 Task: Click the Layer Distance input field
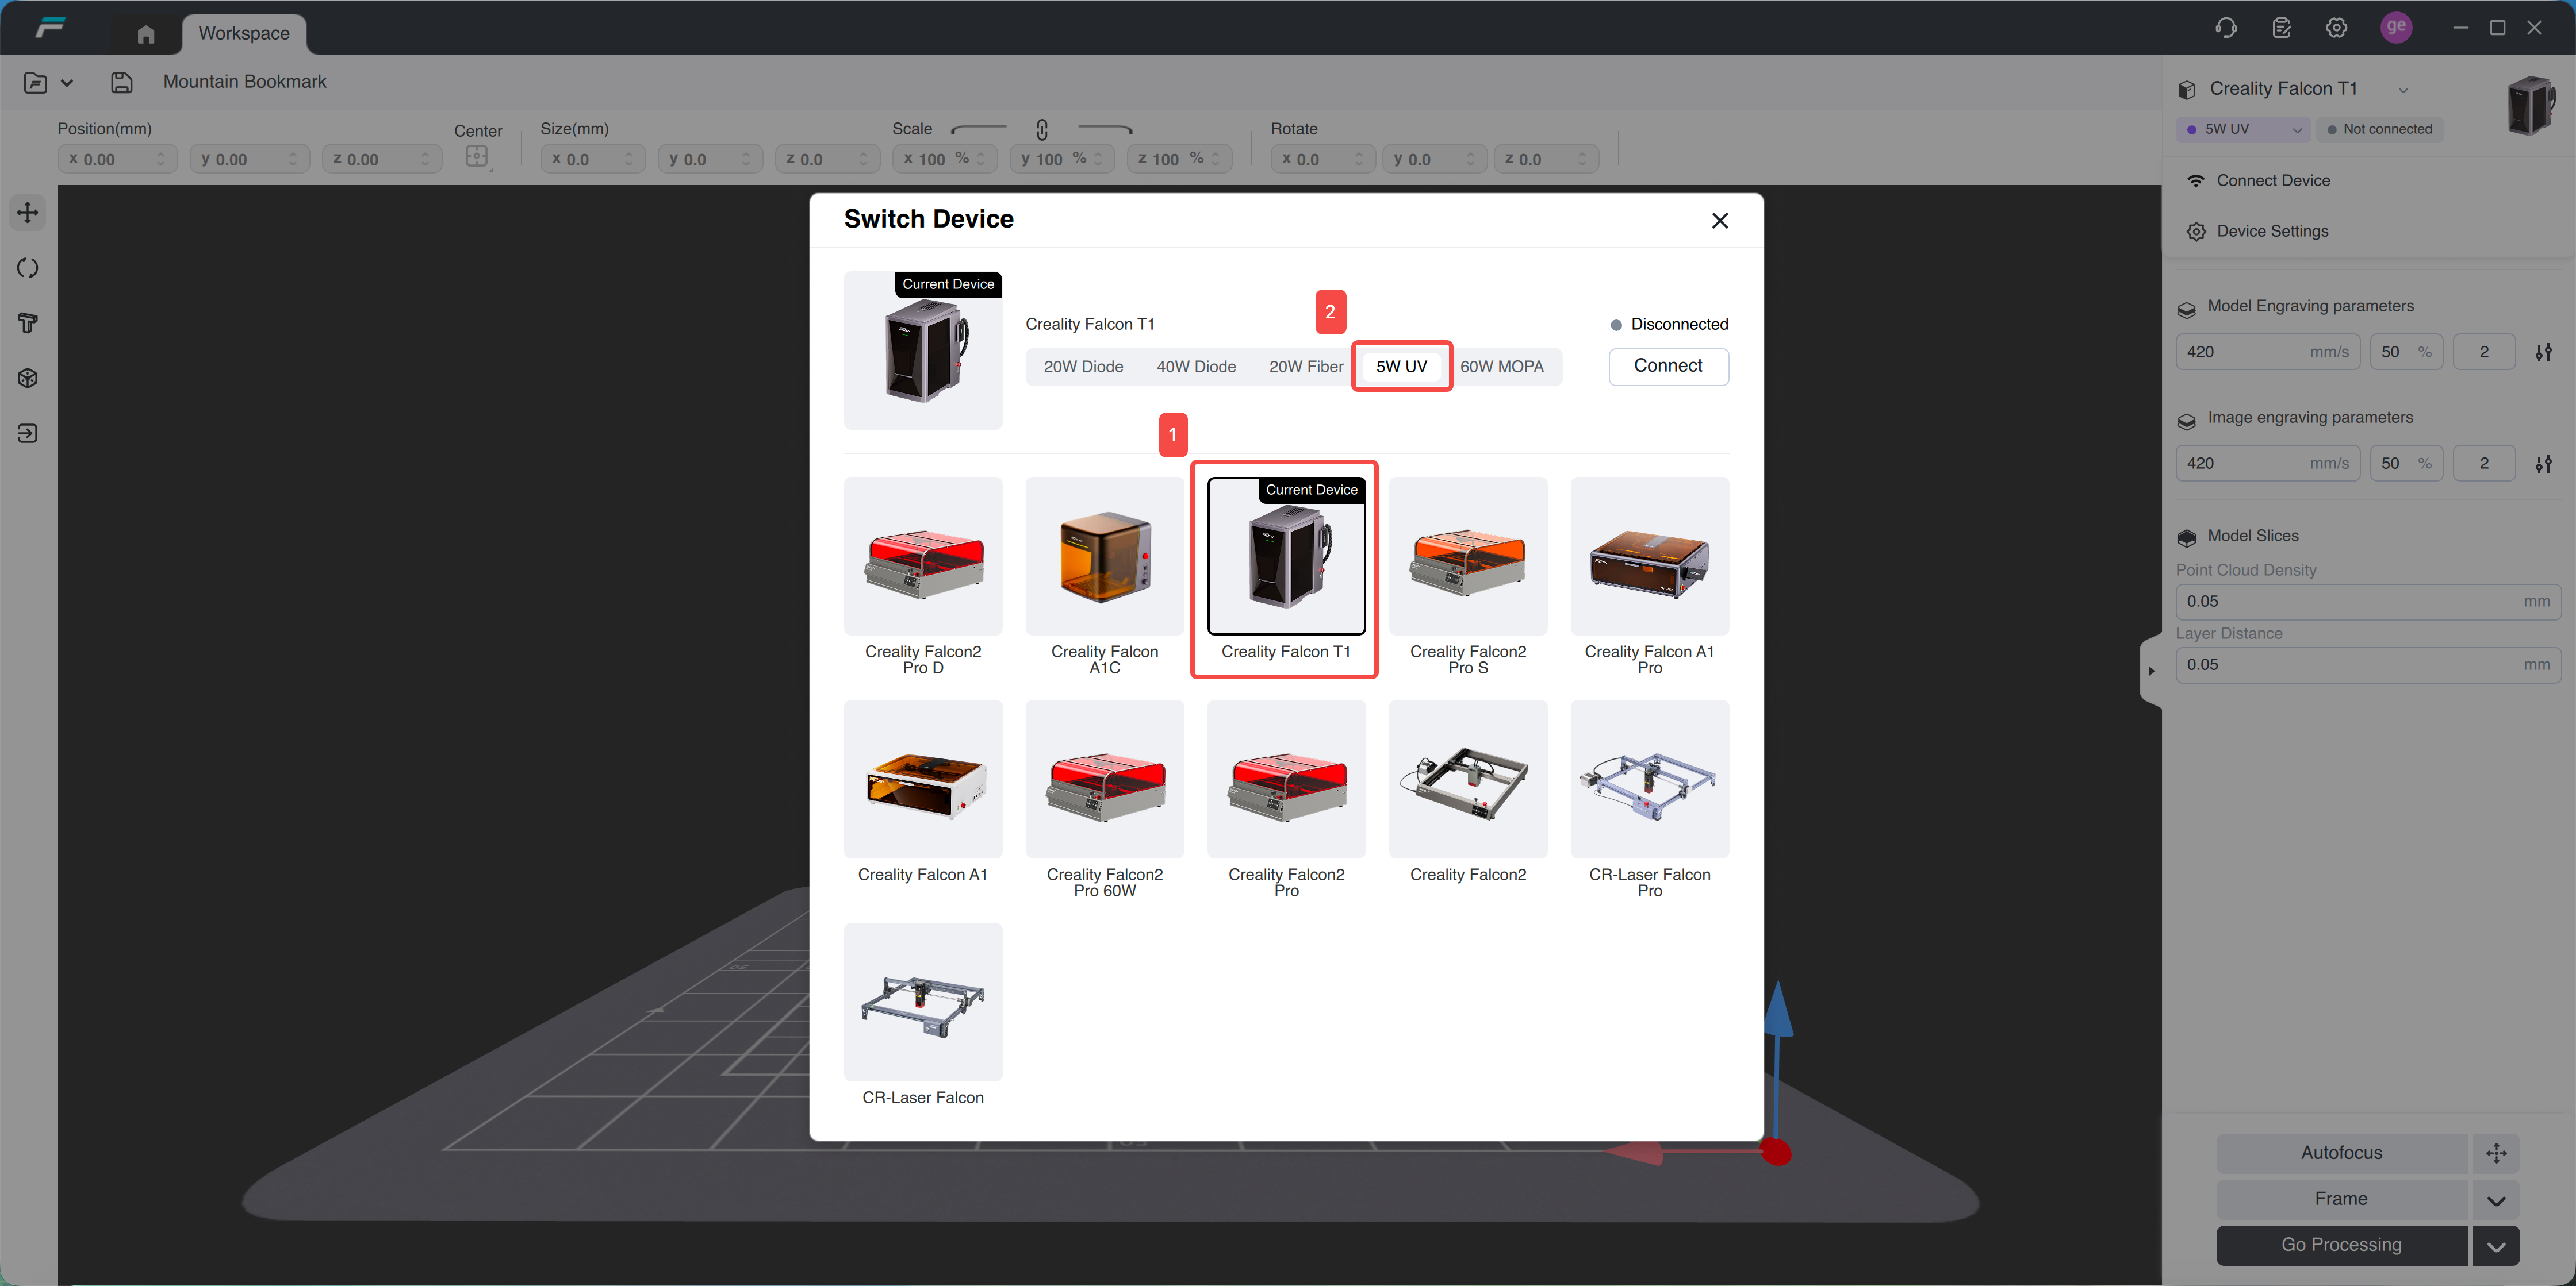(x=2368, y=664)
